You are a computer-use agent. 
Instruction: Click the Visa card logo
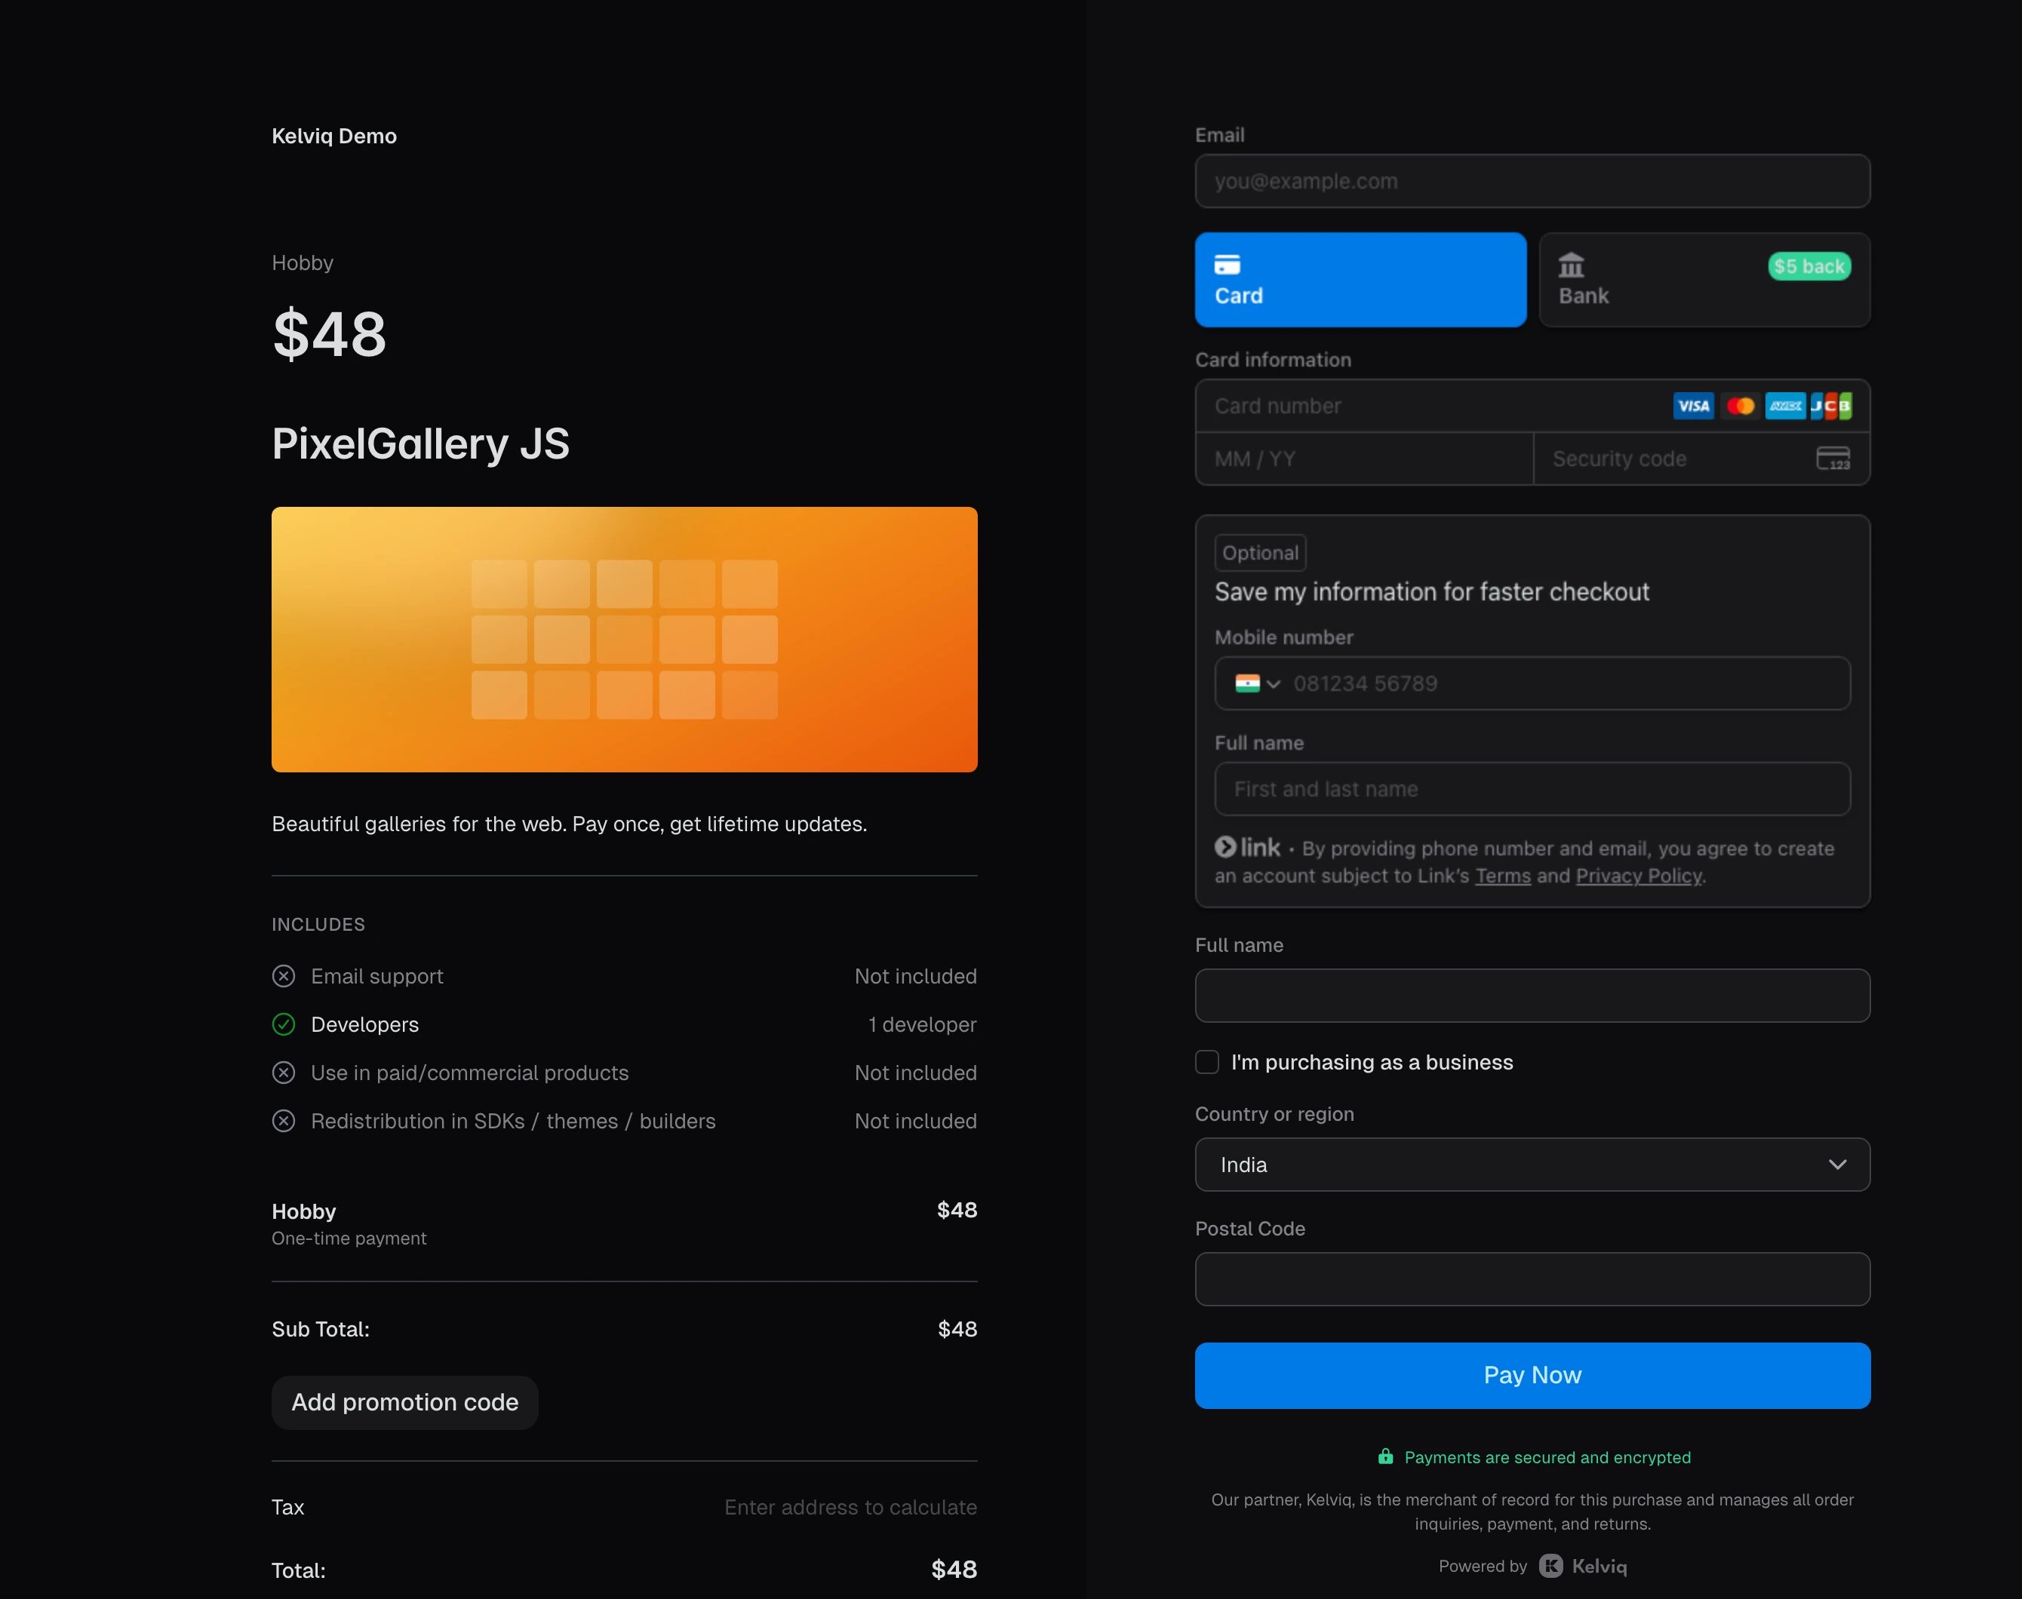tap(1693, 405)
